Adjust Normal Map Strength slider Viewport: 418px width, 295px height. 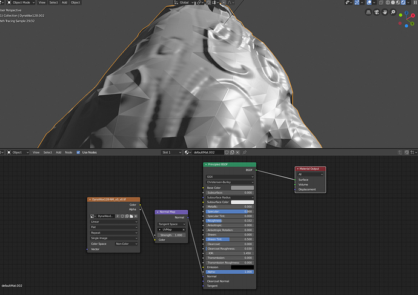pos(171,235)
